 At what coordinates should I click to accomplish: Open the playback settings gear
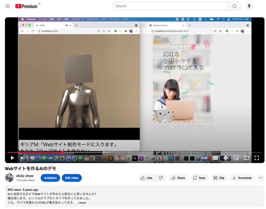pyautogui.click(x=226, y=158)
